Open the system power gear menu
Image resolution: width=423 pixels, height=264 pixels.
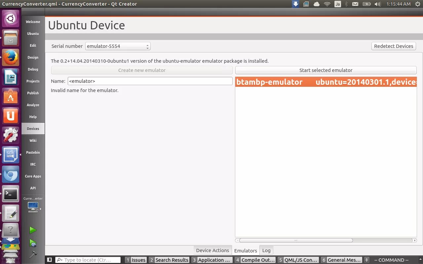click(x=417, y=4)
